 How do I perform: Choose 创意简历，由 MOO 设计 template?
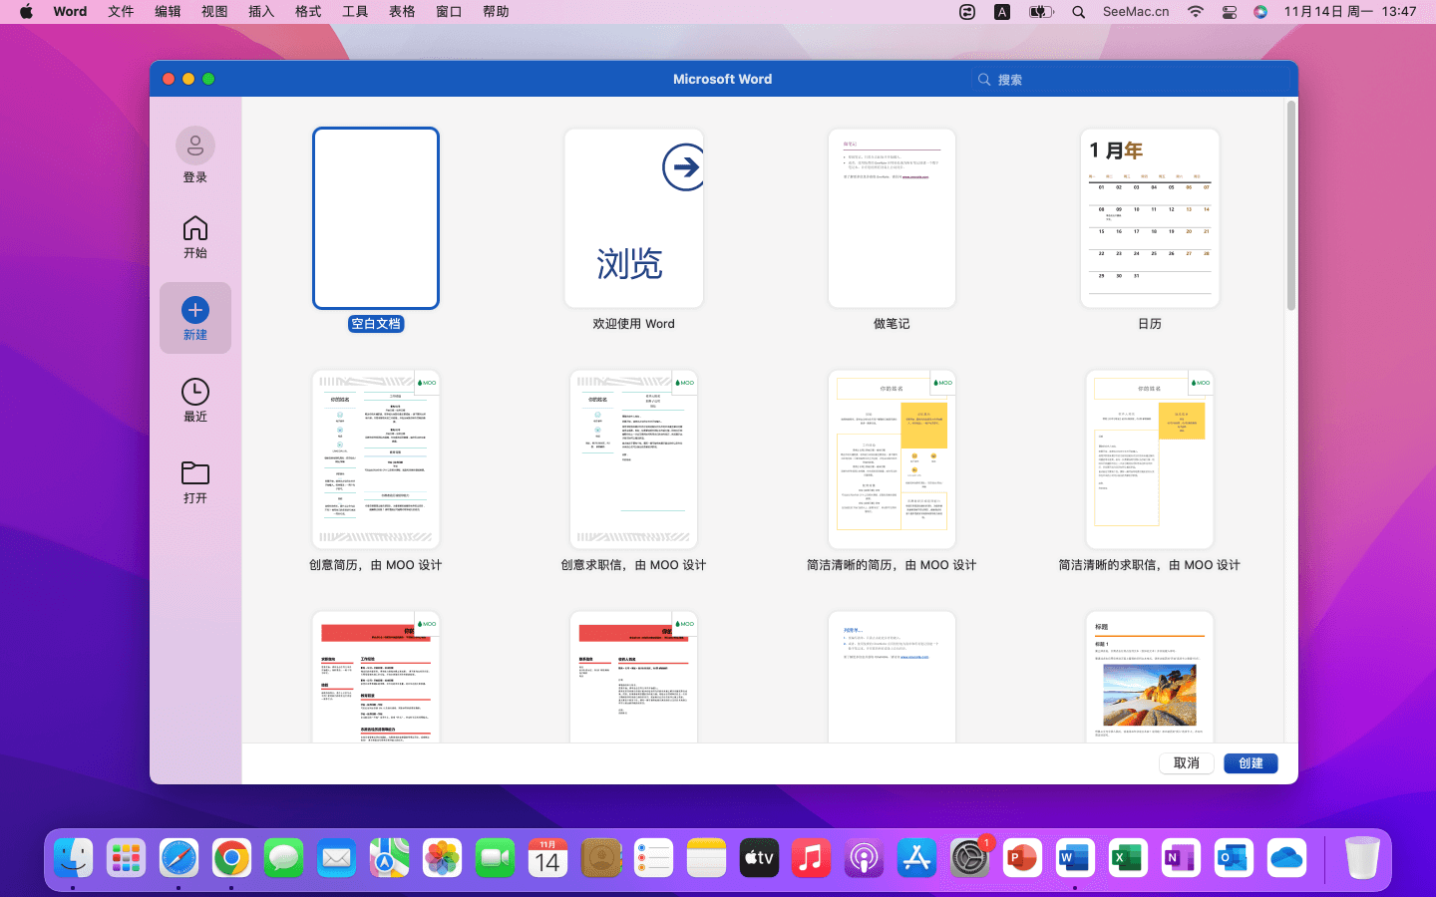tap(376, 459)
